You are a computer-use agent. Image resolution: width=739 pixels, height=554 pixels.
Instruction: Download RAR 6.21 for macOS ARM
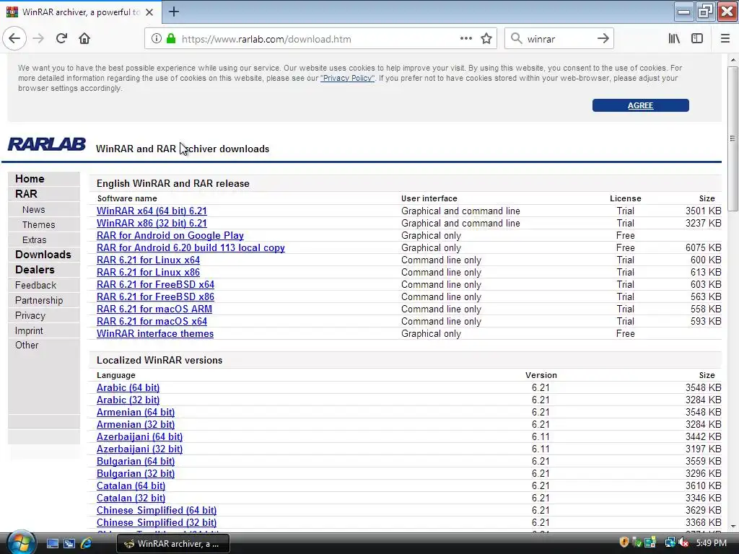coord(154,309)
